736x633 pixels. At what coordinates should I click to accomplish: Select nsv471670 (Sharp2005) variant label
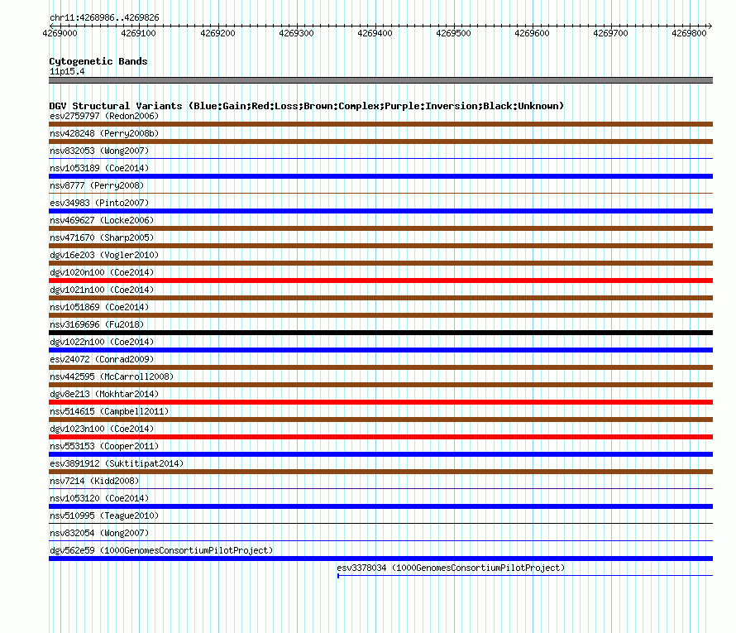tap(102, 237)
